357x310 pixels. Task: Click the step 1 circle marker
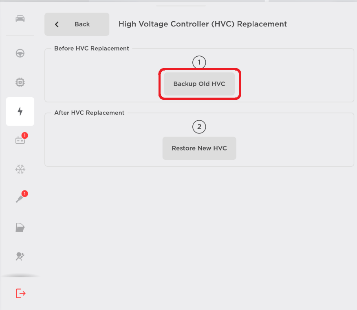(x=199, y=62)
